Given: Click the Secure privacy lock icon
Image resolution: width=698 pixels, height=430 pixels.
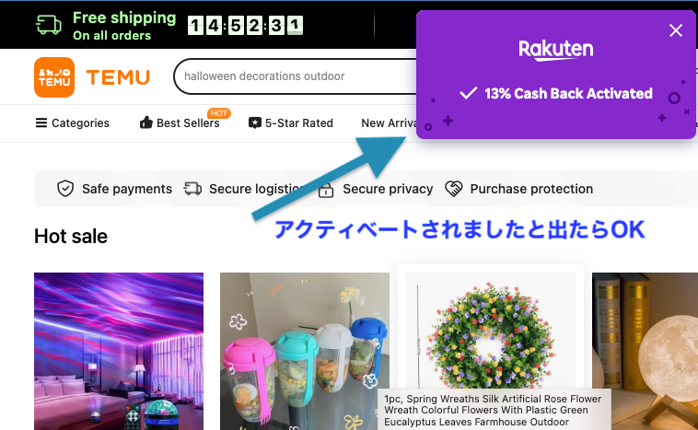Looking at the screenshot, I should 326,190.
